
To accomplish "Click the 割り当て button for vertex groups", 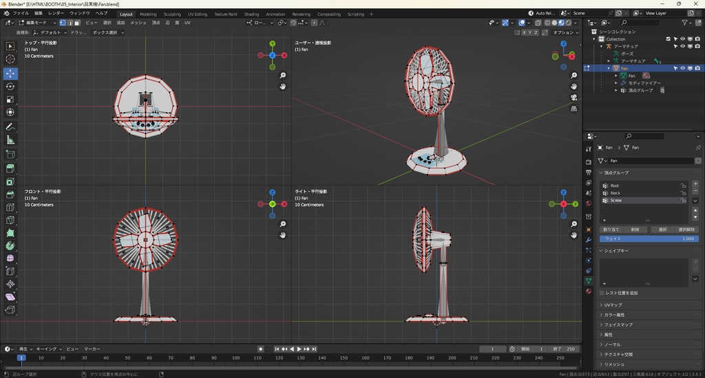I will coord(611,230).
